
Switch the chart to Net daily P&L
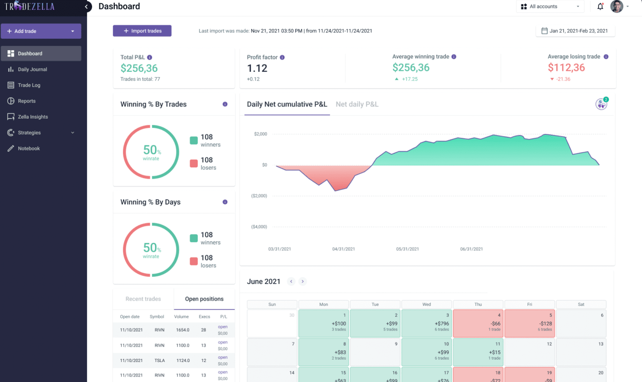click(x=357, y=104)
